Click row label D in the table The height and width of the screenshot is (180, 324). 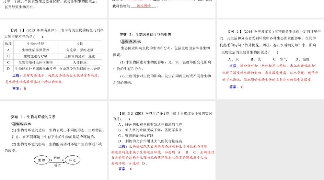pyautogui.click(x=8, y=69)
